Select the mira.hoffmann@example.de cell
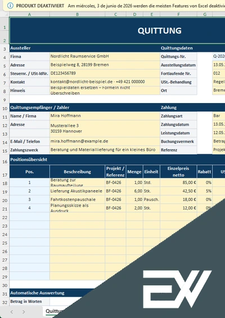225x318 pixels. pyautogui.click(x=105, y=141)
